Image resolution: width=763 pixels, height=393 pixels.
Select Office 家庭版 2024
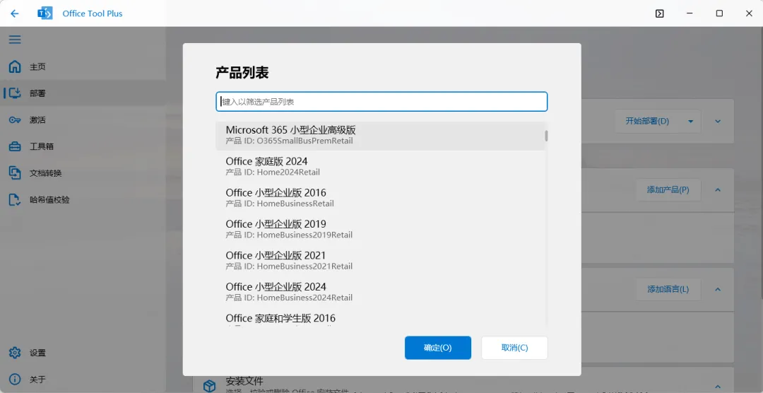point(381,167)
